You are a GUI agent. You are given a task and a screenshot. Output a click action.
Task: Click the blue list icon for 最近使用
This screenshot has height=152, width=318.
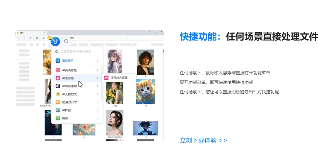tap(58, 60)
